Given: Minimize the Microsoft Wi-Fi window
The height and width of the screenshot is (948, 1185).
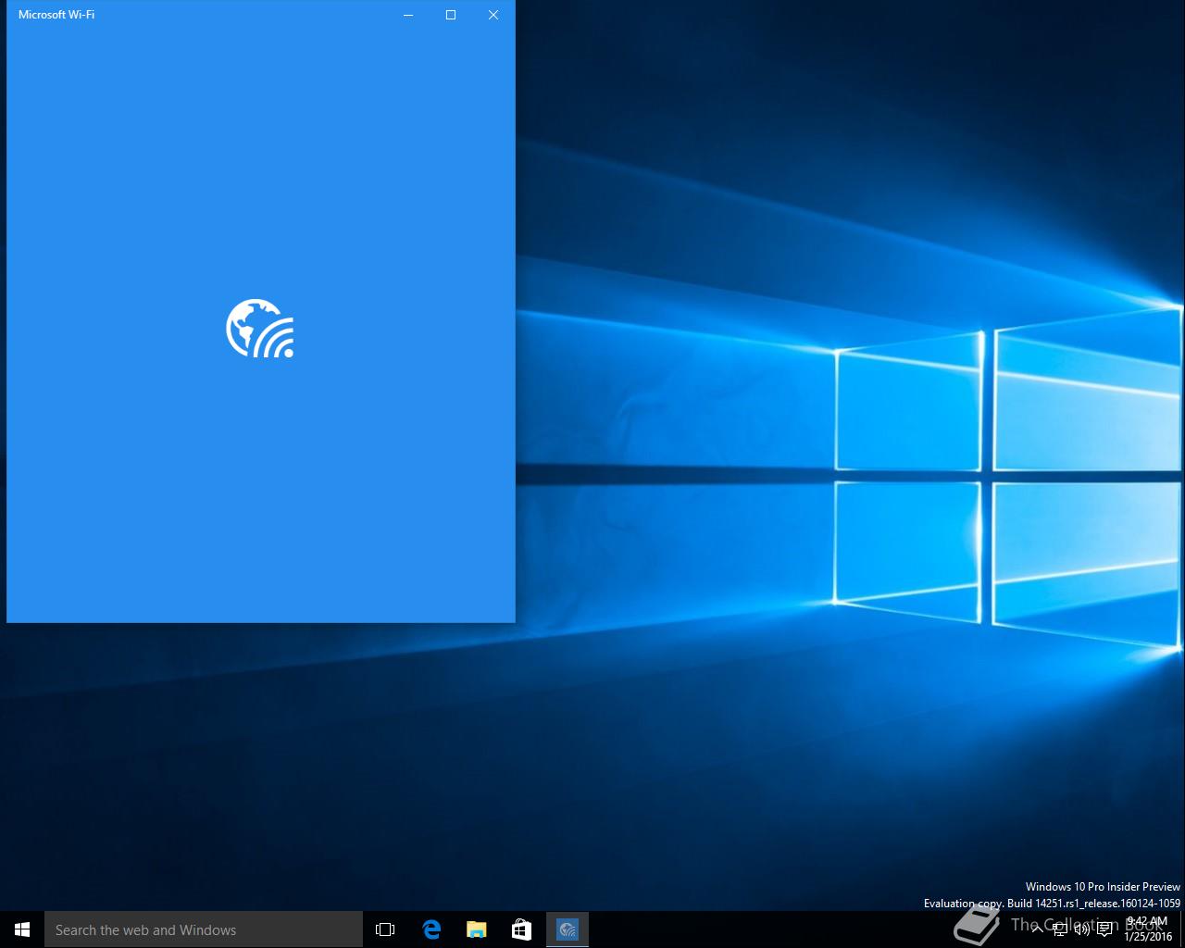Looking at the screenshot, I should click(408, 15).
